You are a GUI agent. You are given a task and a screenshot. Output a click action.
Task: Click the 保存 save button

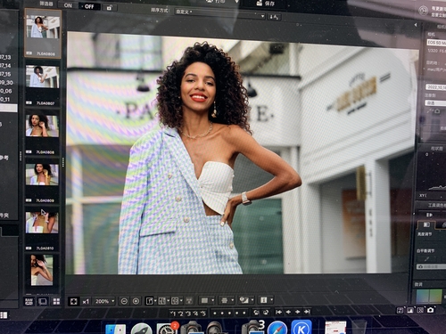pyautogui.click(x=265, y=4)
